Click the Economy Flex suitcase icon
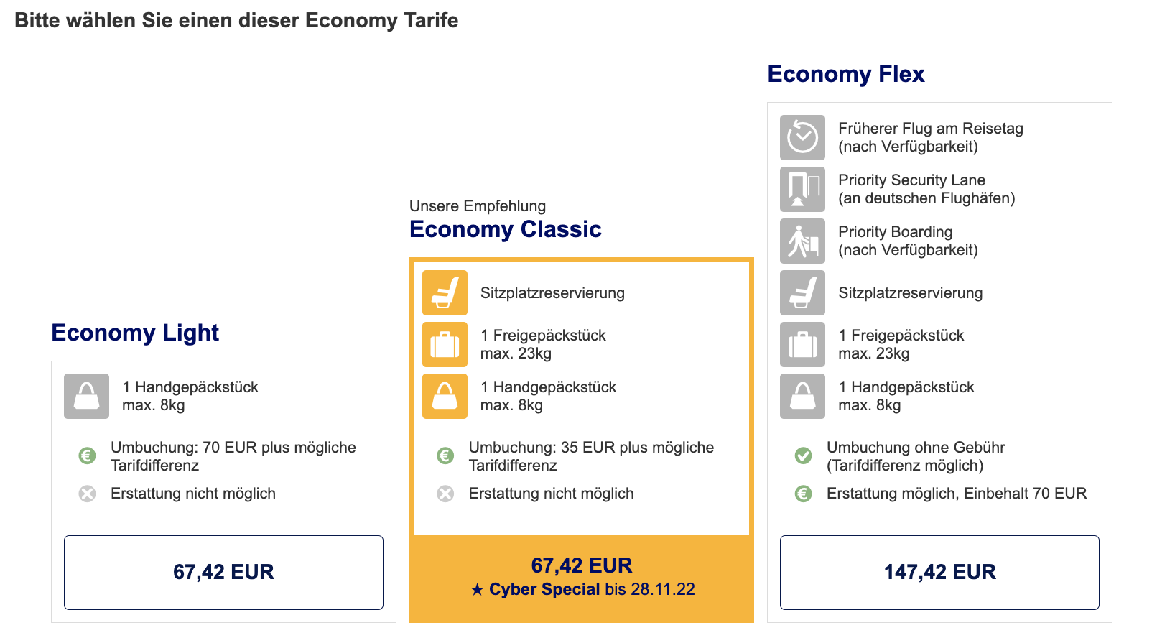Image resolution: width=1152 pixels, height=638 pixels. click(802, 344)
